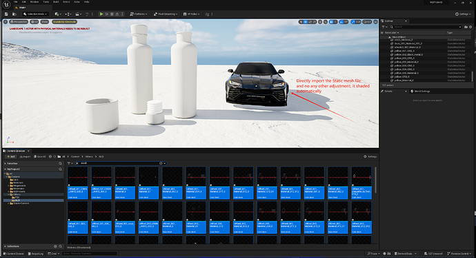The image size is (476, 258).
Task: Click Save All in Content Browser
Action: [40, 157]
